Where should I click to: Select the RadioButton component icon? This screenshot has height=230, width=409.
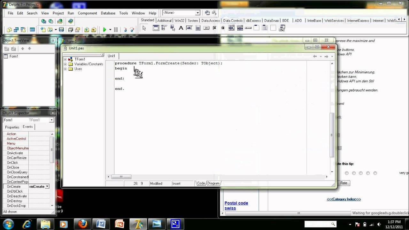coord(223,28)
